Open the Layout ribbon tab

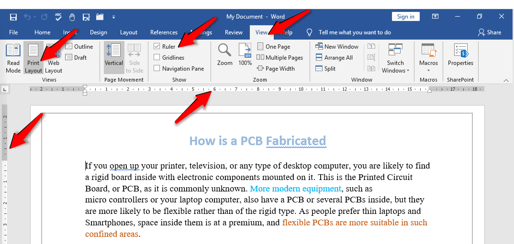[128, 32]
